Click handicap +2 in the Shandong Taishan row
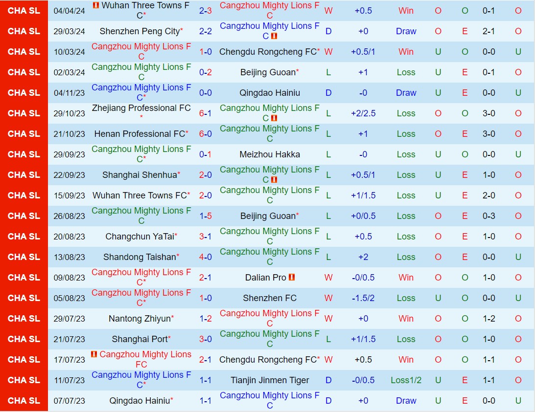The width and height of the screenshot is (535, 412). (363, 257)
